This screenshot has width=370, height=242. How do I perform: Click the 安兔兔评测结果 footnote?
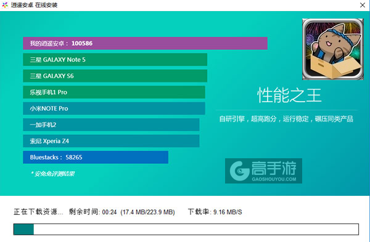coord(53,174)
